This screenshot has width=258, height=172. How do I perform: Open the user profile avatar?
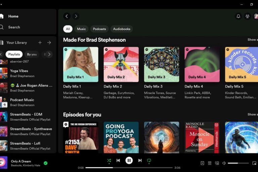click(x=256, y=16)
